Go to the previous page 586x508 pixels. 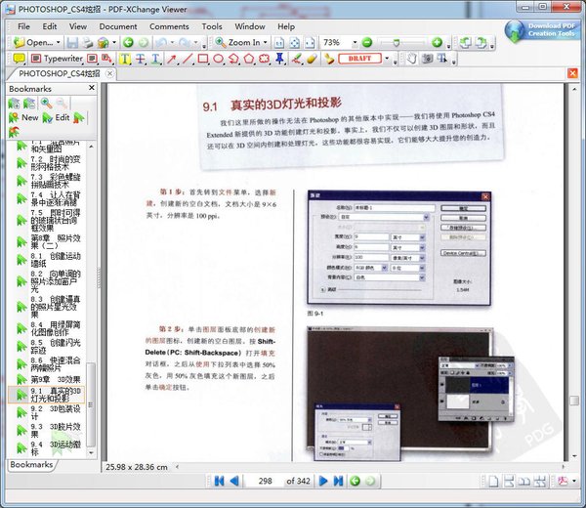click(234, 481)
